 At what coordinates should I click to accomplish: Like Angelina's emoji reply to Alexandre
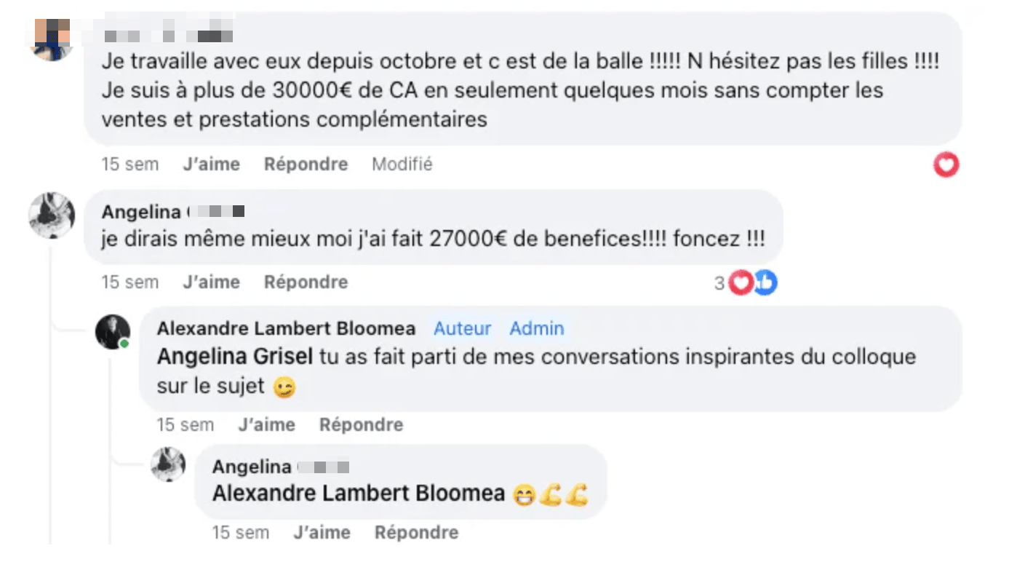pyautogui.click(x=322, y=533)
